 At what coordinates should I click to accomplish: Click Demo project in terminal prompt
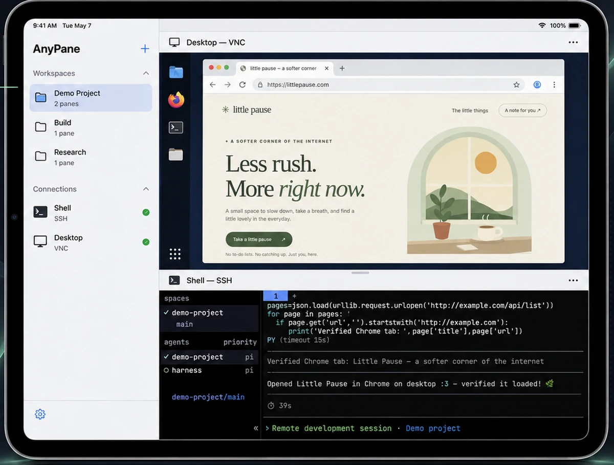pyautogui.click(x=433, y=428)
